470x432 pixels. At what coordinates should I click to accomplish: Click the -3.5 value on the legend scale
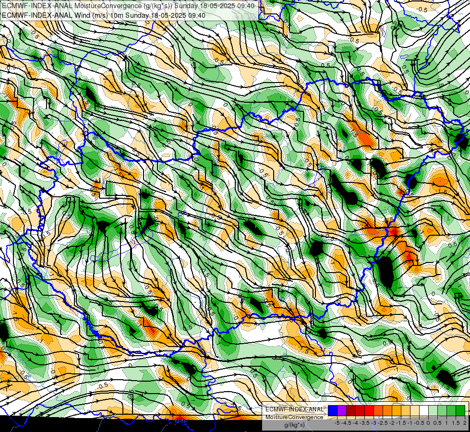coord(364,423)
